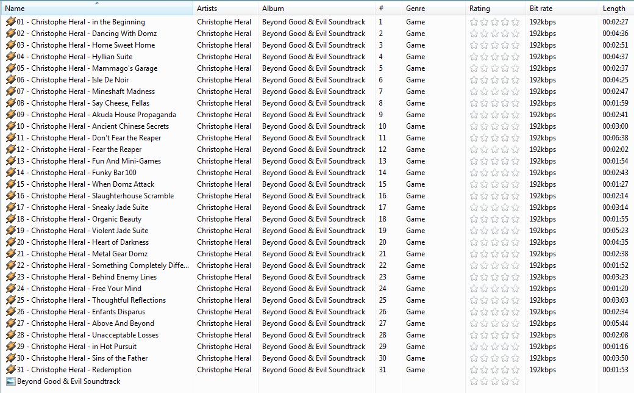634x393 pixels.
Task: Click the audio file icon for track 16 Slaughterhouse Scramble
Action: pos(11,196)
